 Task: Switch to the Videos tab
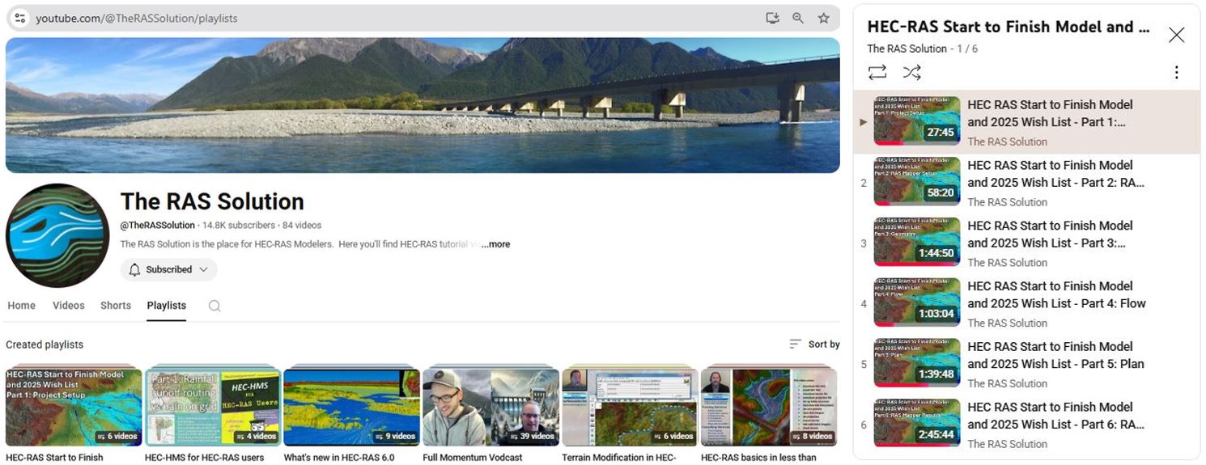click(69, 306)
